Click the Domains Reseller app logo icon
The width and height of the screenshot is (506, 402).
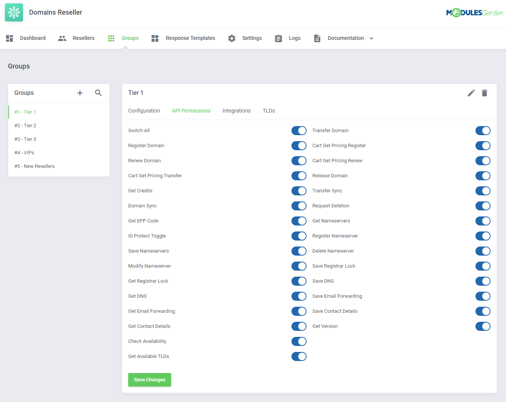[14, 12]
